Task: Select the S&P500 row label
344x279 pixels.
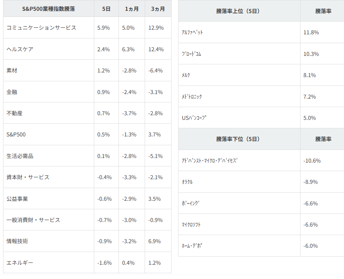Action: point(16,135)
